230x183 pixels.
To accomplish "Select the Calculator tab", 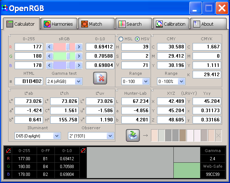I will click(x=21, y=24).
